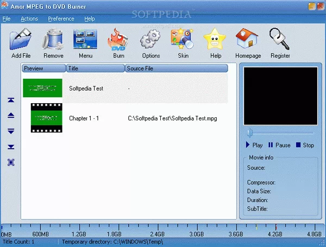The height and width of the screenshot is (247, 326).
Task: Click the 'SubTitle:' label
Action: (257, 209)
